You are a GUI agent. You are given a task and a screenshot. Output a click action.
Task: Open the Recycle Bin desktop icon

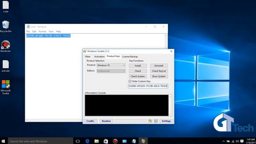[6, 26]
